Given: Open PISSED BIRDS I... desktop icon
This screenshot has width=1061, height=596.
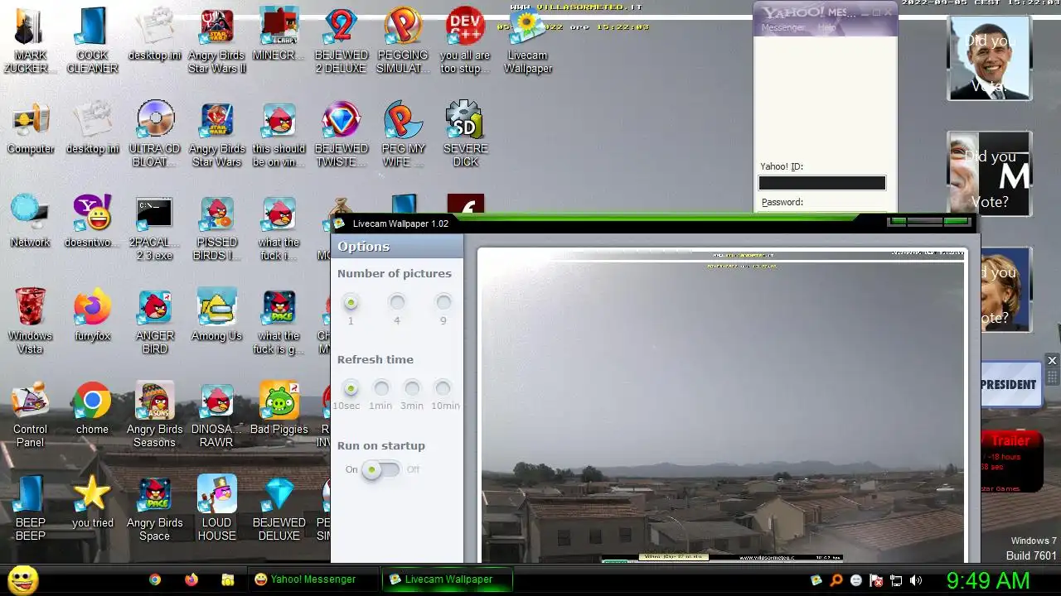Looking at the screenshot, I should point(216,227).
